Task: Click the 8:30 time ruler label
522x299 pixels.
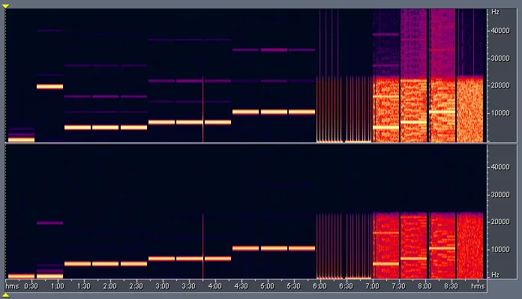Action: tap(451, 286)
